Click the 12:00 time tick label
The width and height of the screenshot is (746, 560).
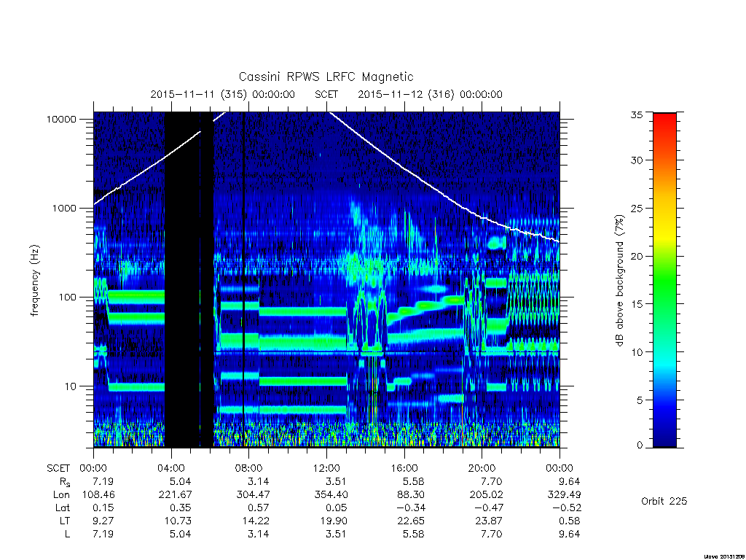coord(327,468)
